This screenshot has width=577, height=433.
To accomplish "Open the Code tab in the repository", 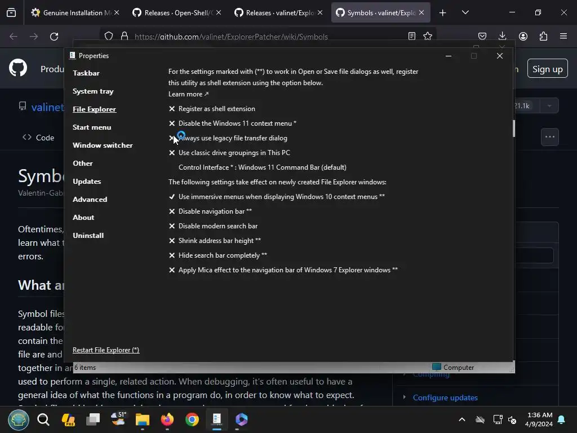I will pyautogui.click(x=38, y=138).
